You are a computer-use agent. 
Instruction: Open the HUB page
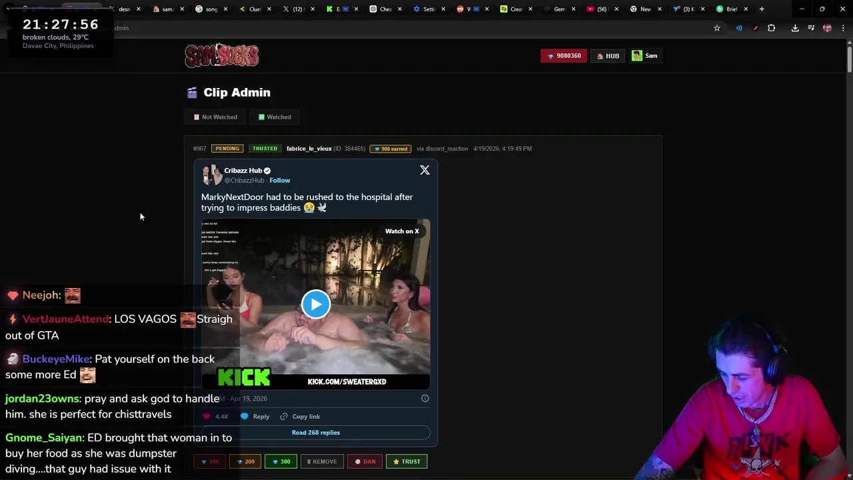point(608,56)
